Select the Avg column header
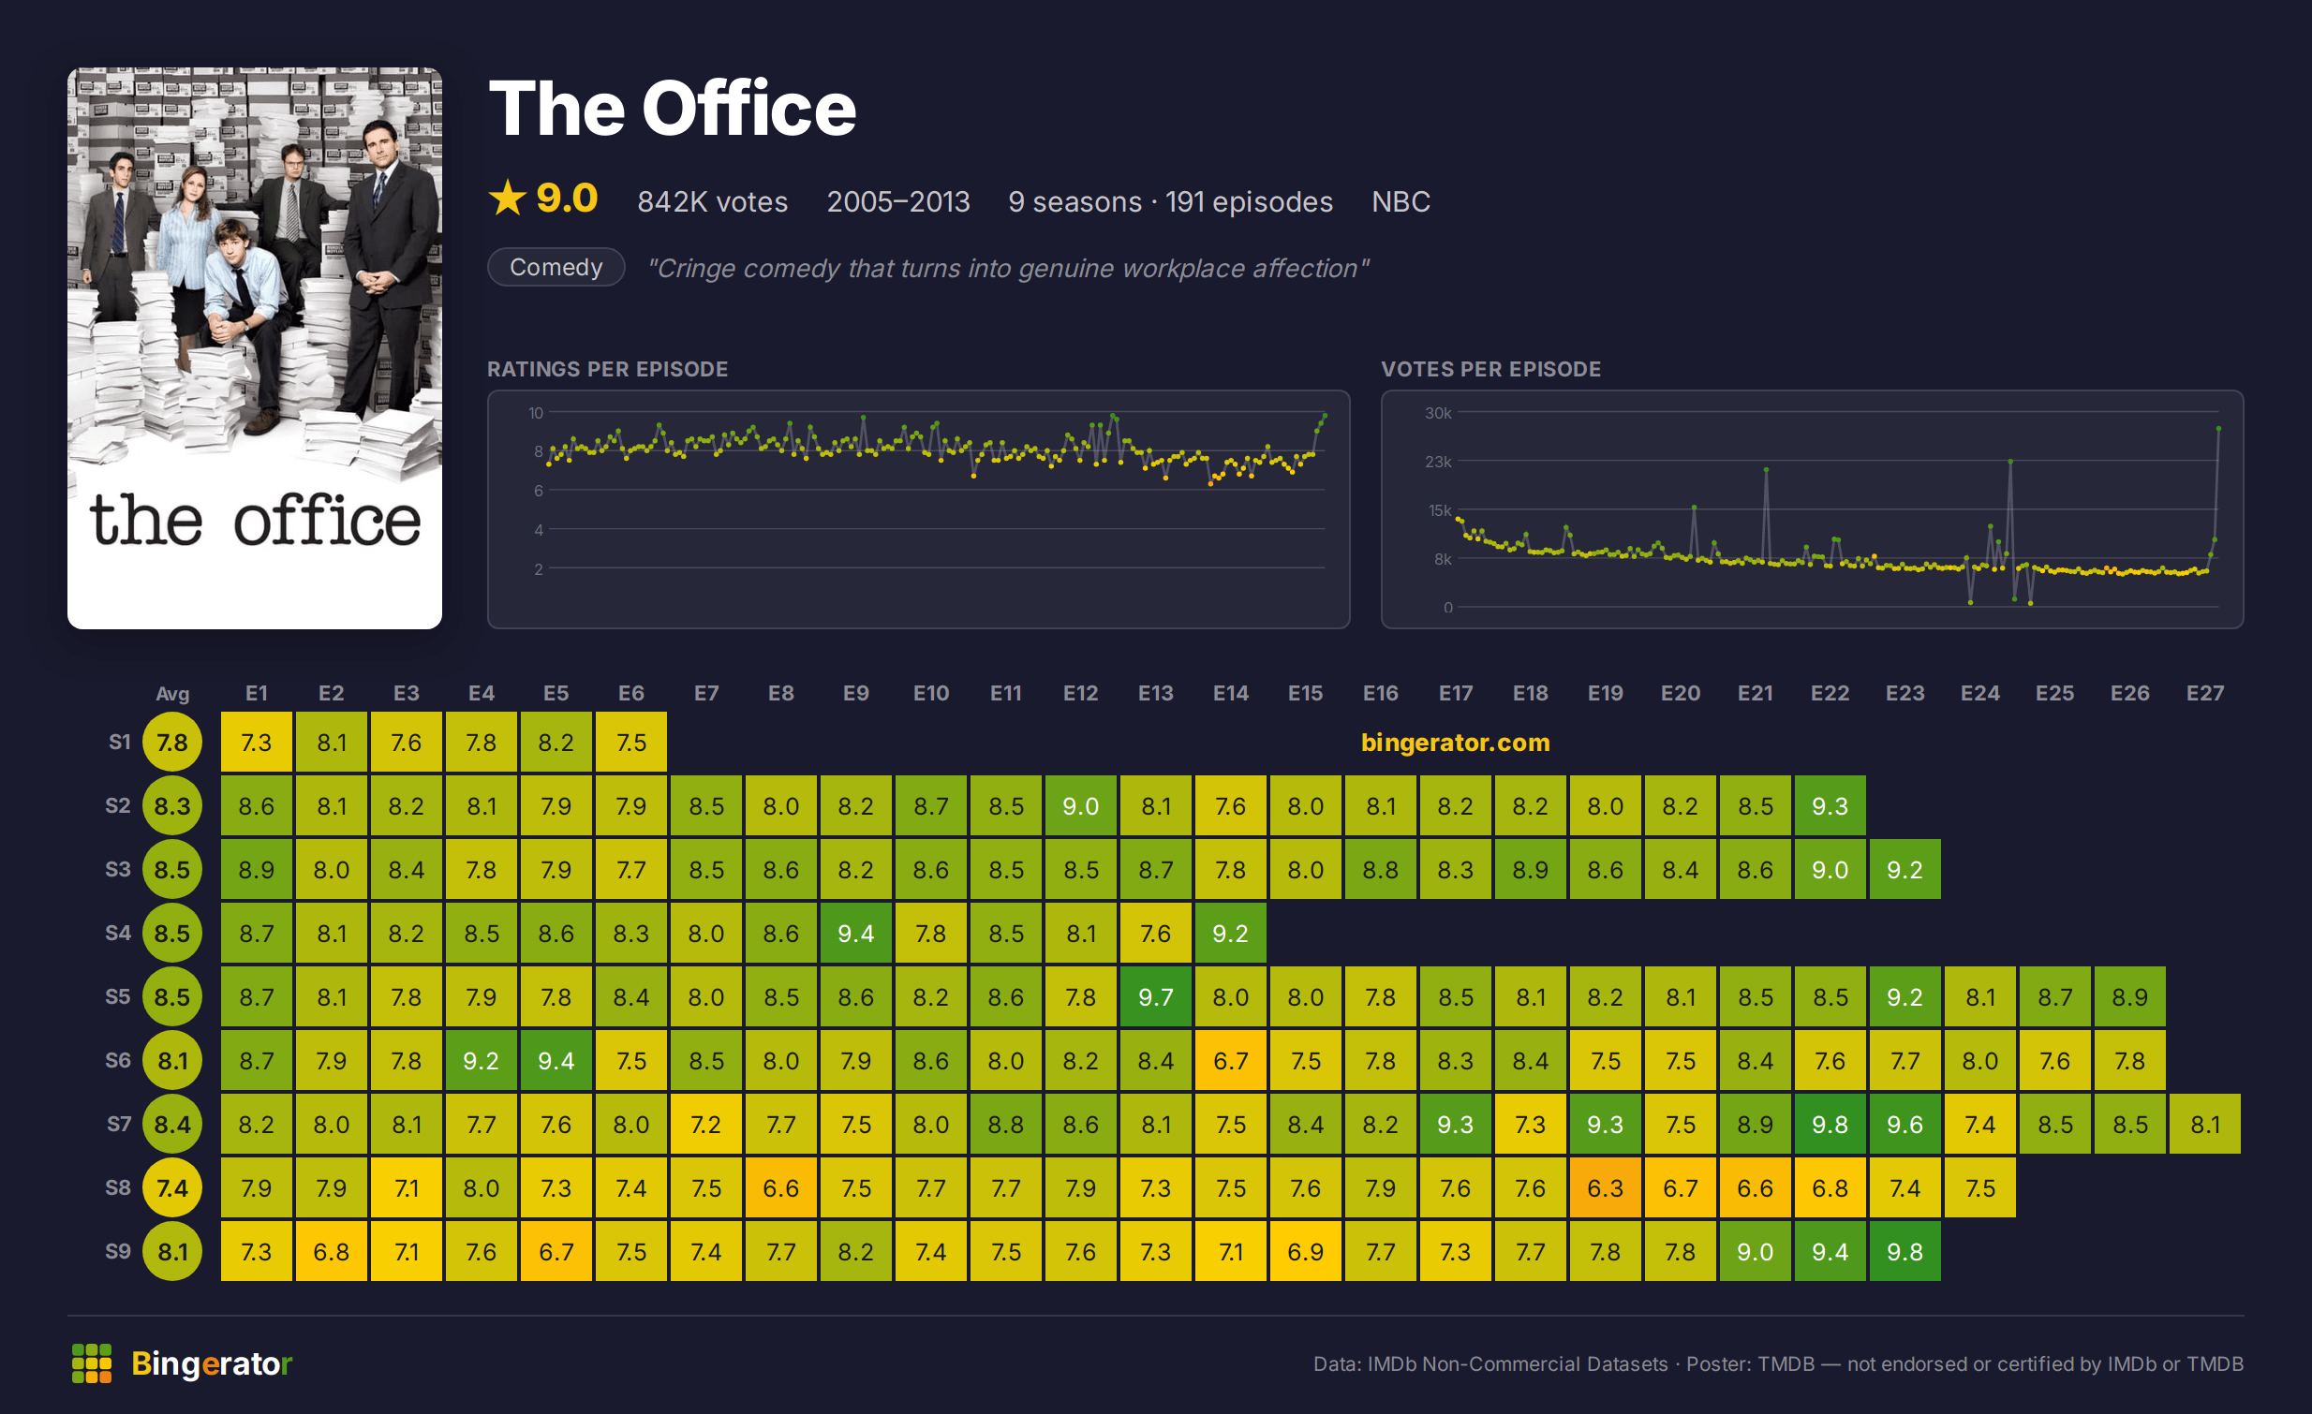 pyautogui.click(x=171, y=693)
